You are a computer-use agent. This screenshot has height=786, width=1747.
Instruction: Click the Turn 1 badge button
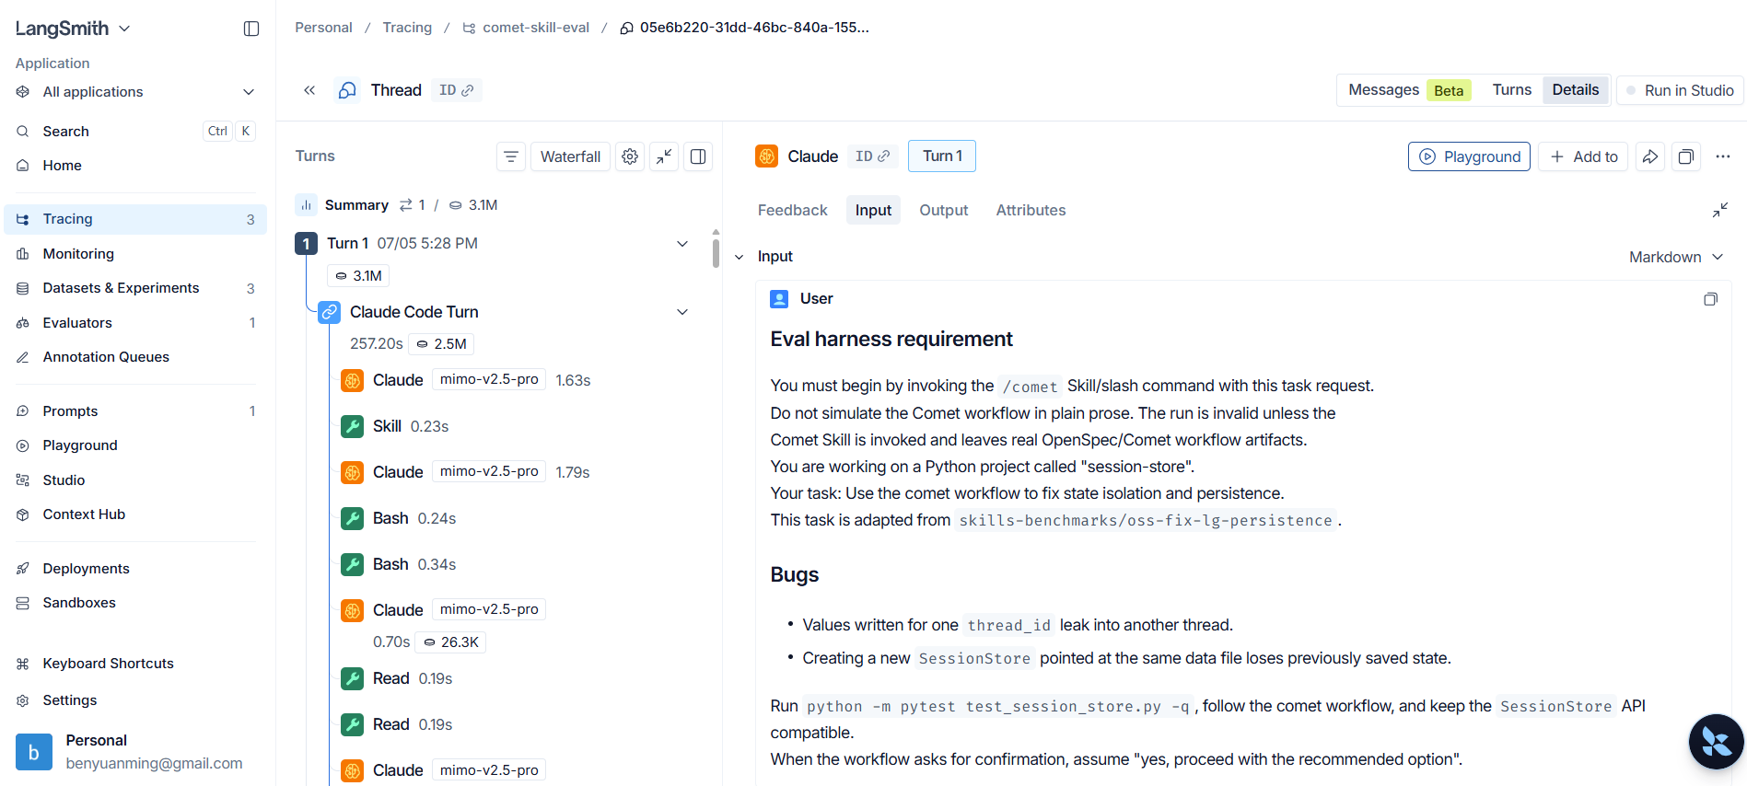(942, 156)
